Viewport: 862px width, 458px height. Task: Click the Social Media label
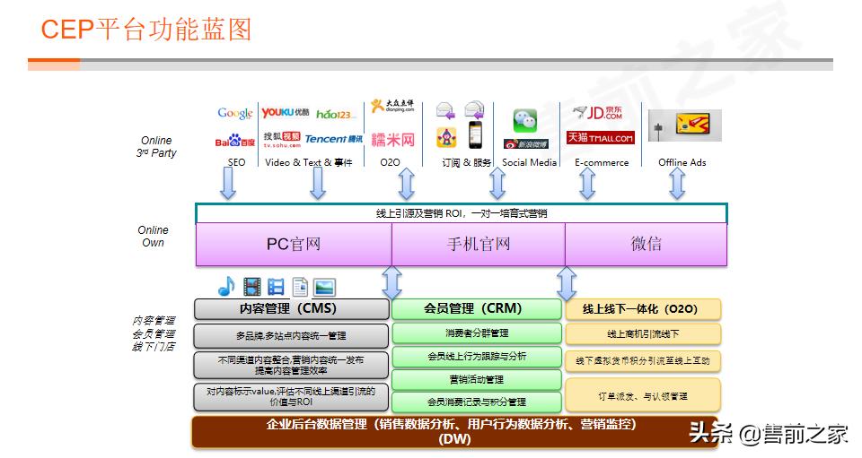pos(529,162)
